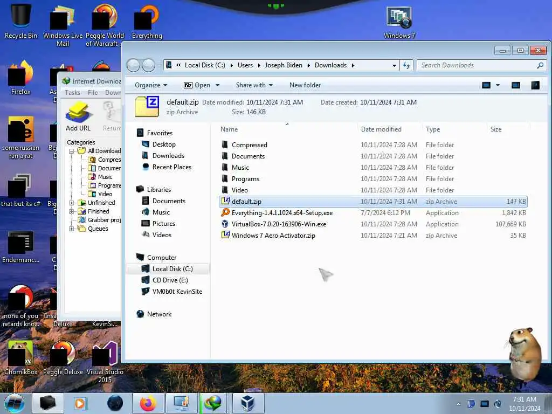Click the VirtualBox cube icon on the taskbar
Image resolution: width=552 pixels, height=414 pixels.
point(248,403)
